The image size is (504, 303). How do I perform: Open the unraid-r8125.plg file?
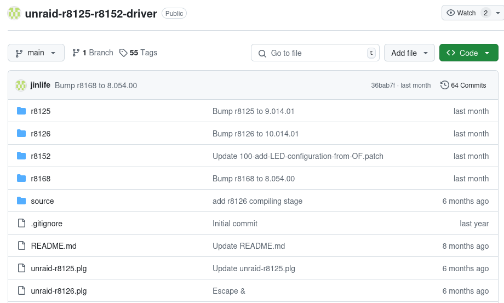click(x=59, y=268)
